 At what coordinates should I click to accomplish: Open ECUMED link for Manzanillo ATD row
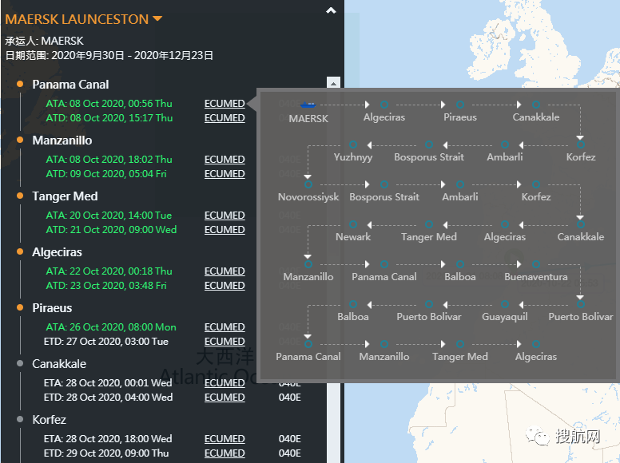click(225, 174)
